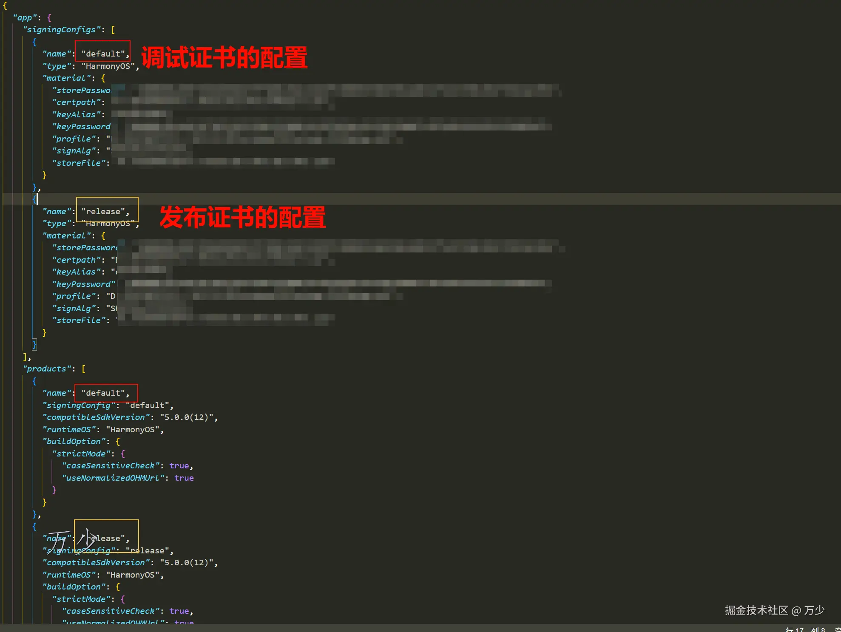Click the "keyAlias" key in release material

coord(77,272)
